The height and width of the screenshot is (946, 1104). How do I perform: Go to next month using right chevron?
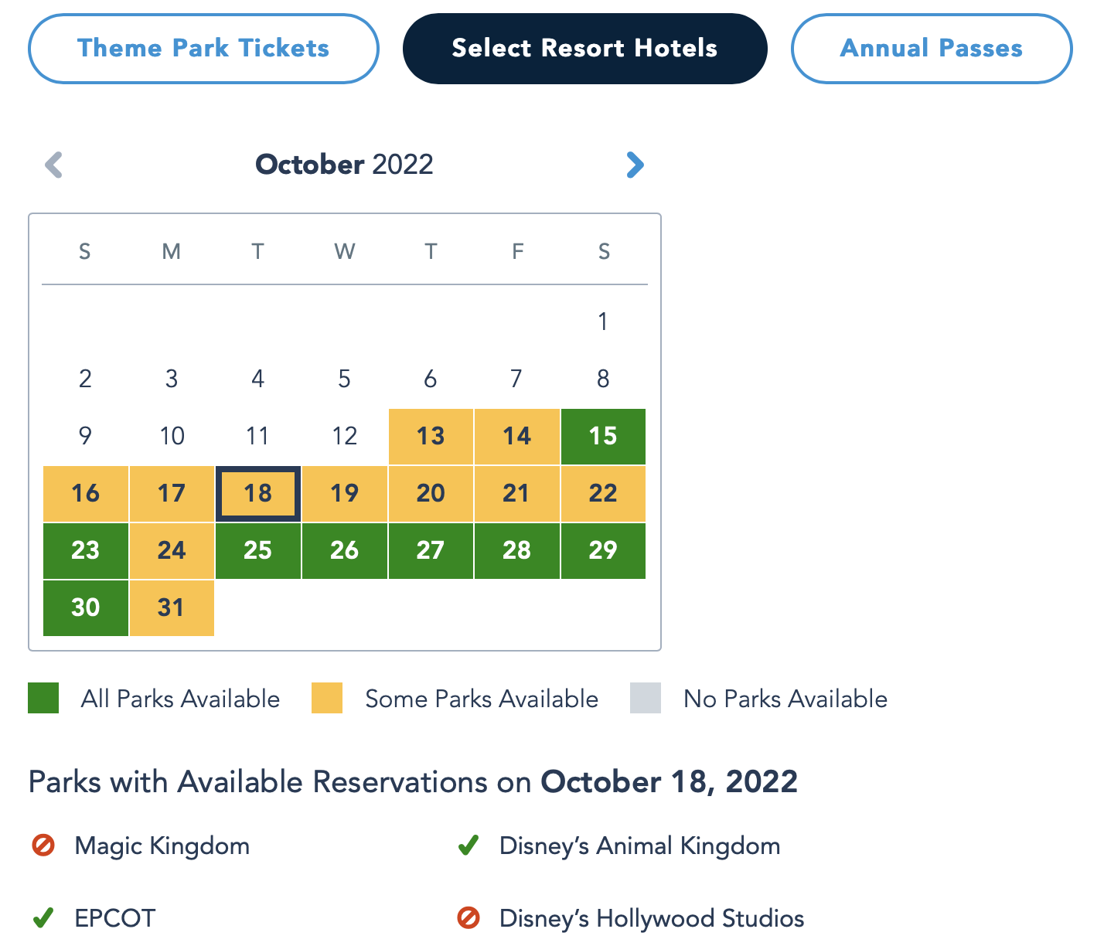635,165
